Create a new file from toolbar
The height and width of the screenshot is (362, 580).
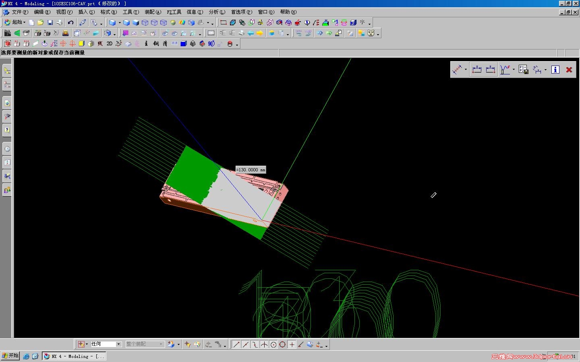pyautogui.click(x=31, y=23)
